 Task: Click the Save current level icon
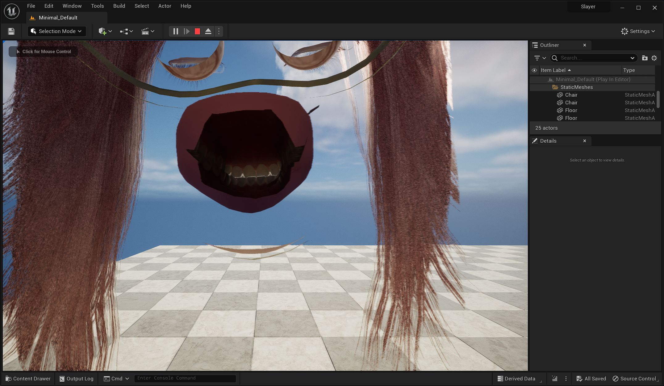coord(11,31)
